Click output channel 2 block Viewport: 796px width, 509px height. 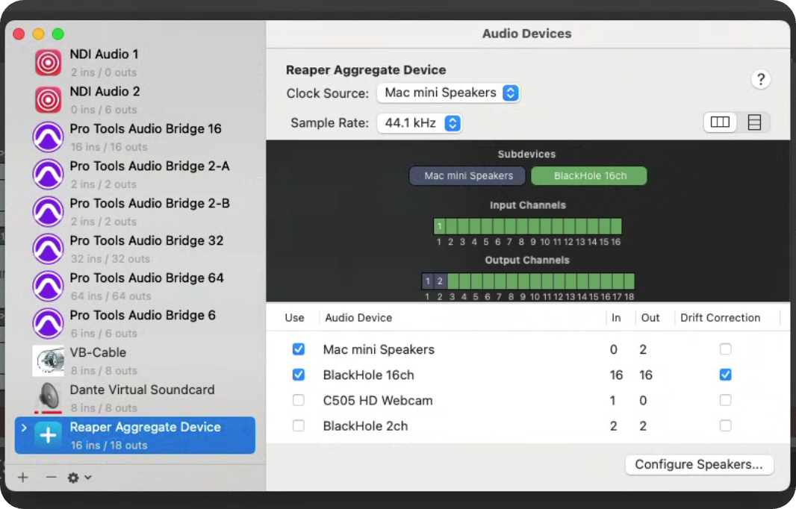click(x=440, y=281)
